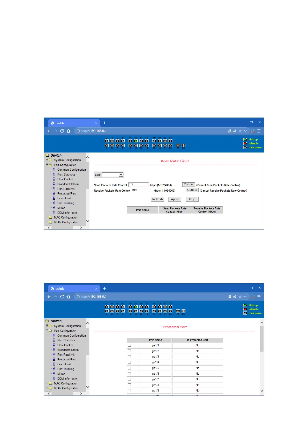This screenshot has height=436, width=308.
Task: Click Send Packets Rate Control input field
Action: coord(138,185)
